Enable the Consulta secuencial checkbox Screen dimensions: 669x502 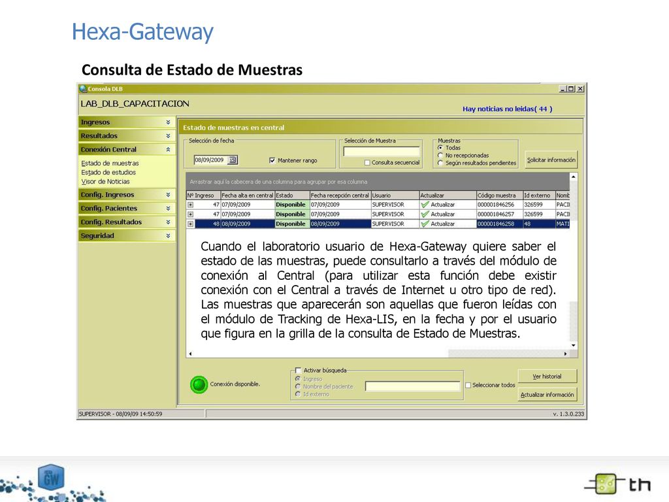(x=367, y=163)
